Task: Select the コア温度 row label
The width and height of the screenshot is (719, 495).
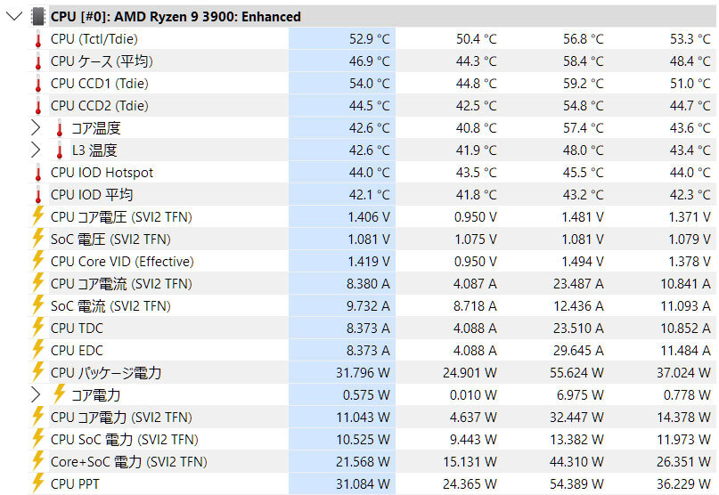Action: [x=96, y=128]
